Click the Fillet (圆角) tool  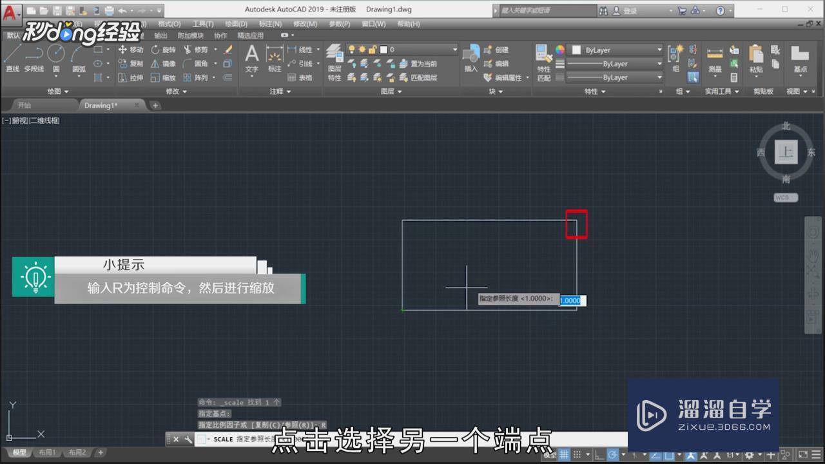tap(196, 64)
